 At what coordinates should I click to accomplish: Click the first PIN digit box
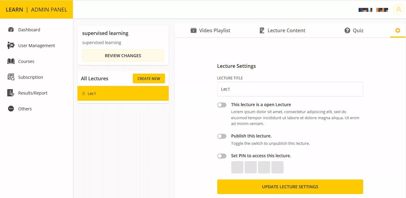pos(237,167)
